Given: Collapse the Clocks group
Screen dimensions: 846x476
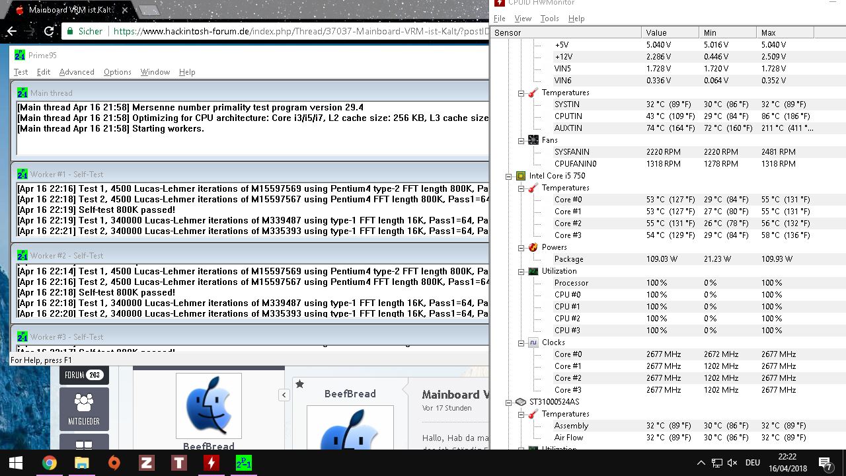Looking at the screenshot, I should [521, 343].
